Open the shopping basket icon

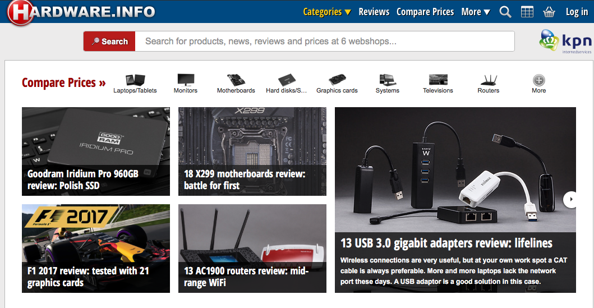coord(549,12)
